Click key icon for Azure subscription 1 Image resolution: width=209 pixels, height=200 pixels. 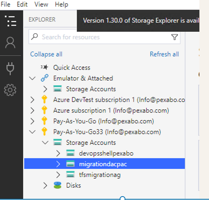[44, 110]
